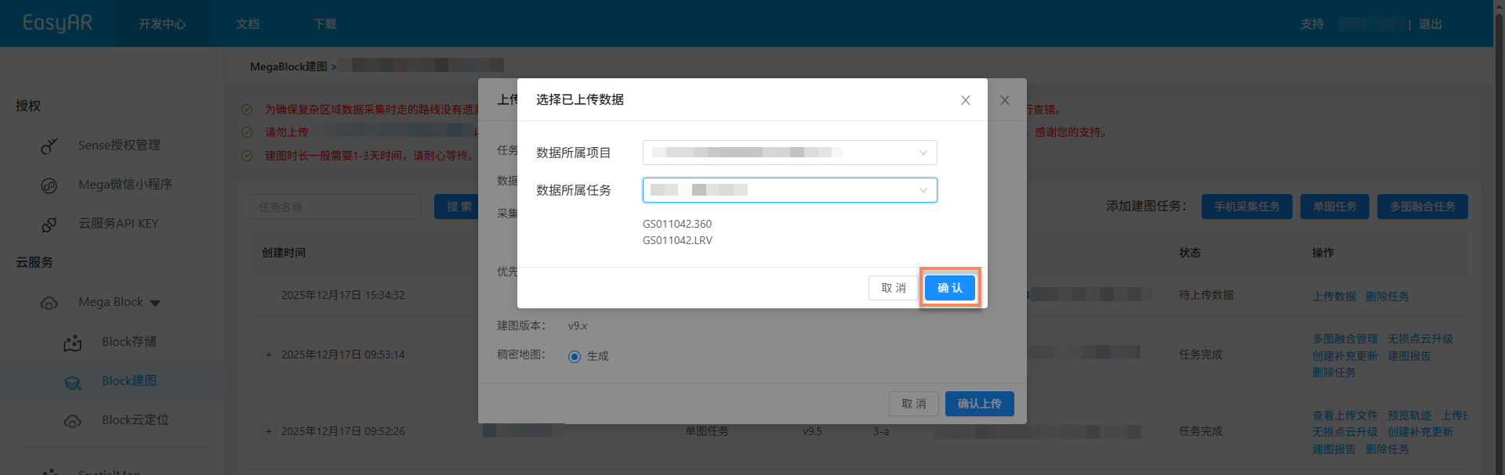Open Block存储 in the sidebar
Screen dimensions: 1505x475
pos(129,342)
